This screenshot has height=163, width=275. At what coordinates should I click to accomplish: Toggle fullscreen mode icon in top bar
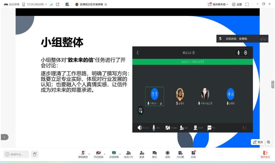(x=247, y=4)
